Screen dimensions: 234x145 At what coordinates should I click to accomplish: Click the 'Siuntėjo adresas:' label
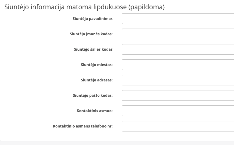[97, 80]
